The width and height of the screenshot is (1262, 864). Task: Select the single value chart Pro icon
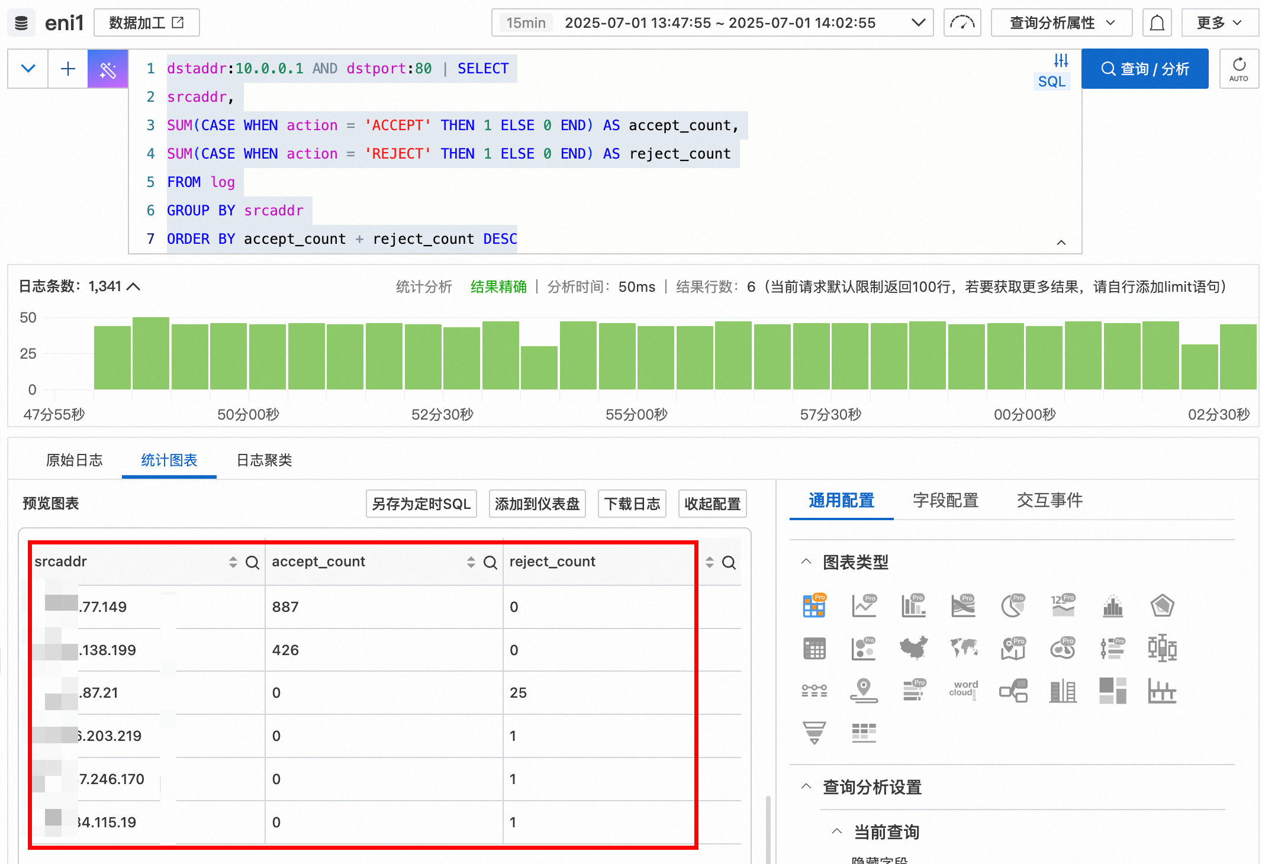[1063, 605]
